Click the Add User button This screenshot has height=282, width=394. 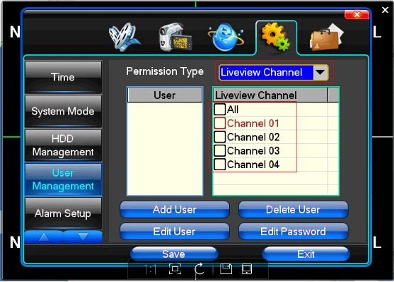(174, 209)
